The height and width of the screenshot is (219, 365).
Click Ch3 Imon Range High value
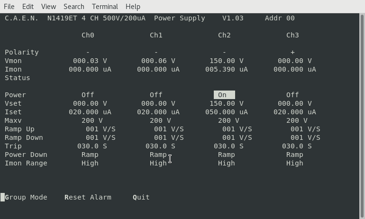(x=295, y=164)
